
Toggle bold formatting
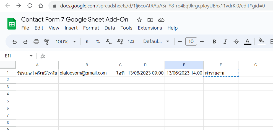click(214, 42)
